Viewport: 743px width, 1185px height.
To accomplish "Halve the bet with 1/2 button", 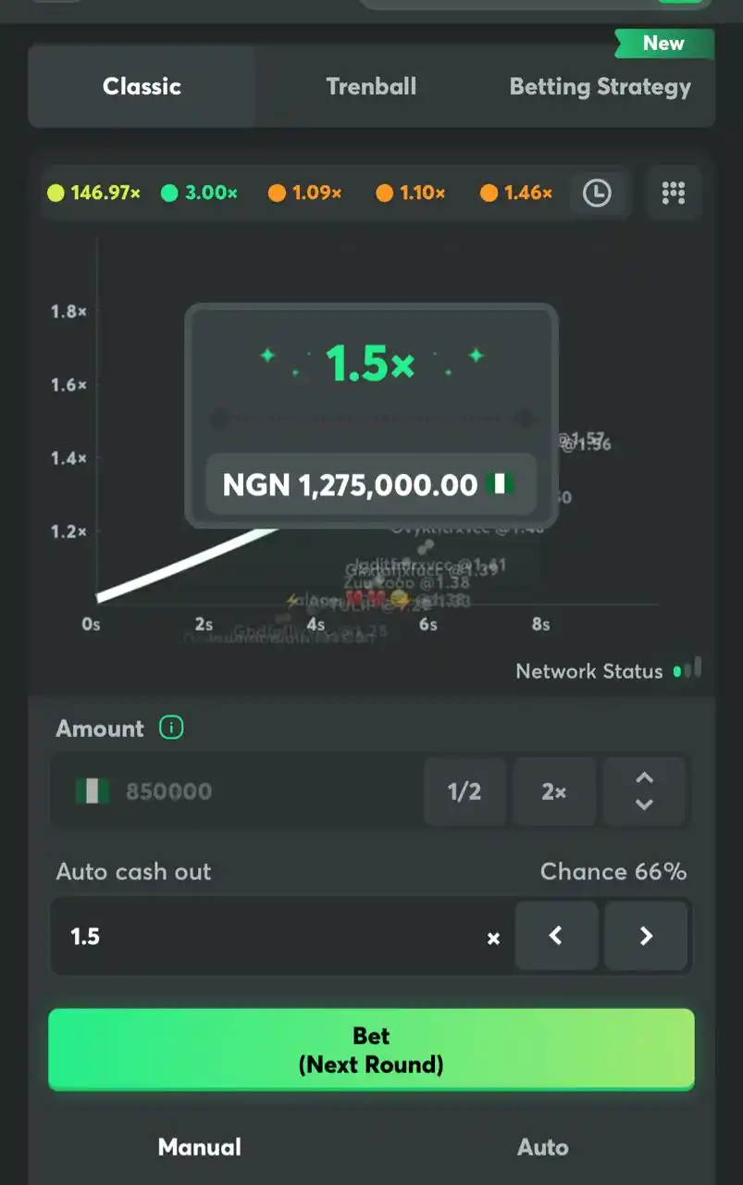I will [x=464, y=792].
